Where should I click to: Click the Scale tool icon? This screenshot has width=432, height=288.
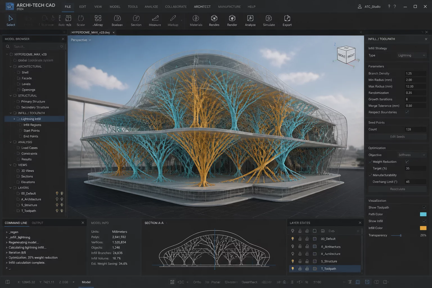tap(81, 19)
